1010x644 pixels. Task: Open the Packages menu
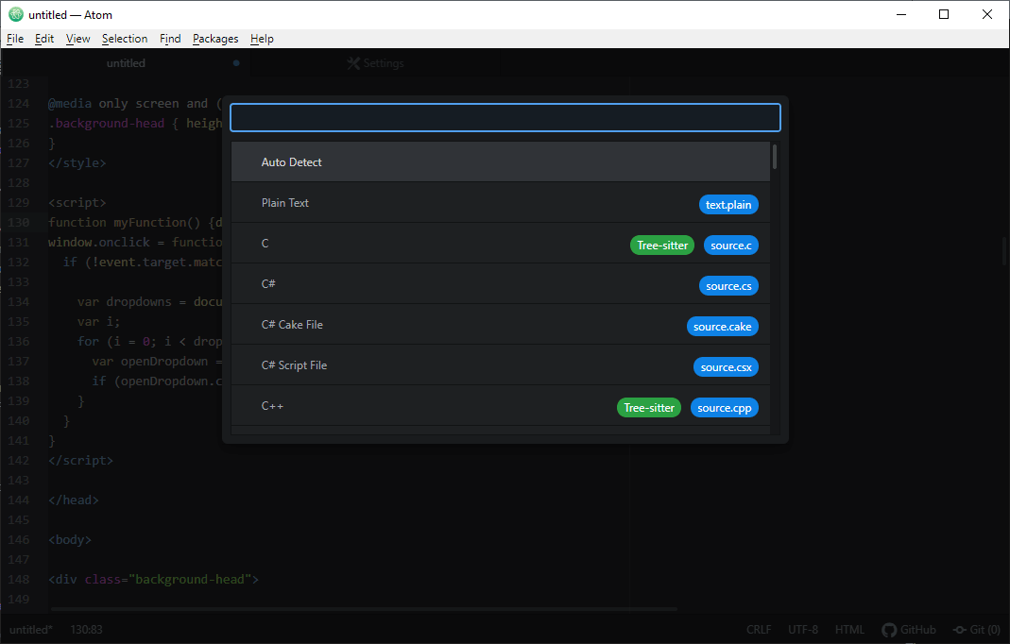tap(215, 39)
